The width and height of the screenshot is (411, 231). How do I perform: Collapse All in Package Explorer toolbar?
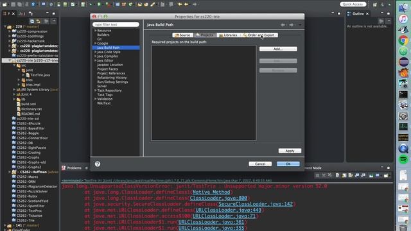pos(32,21)
